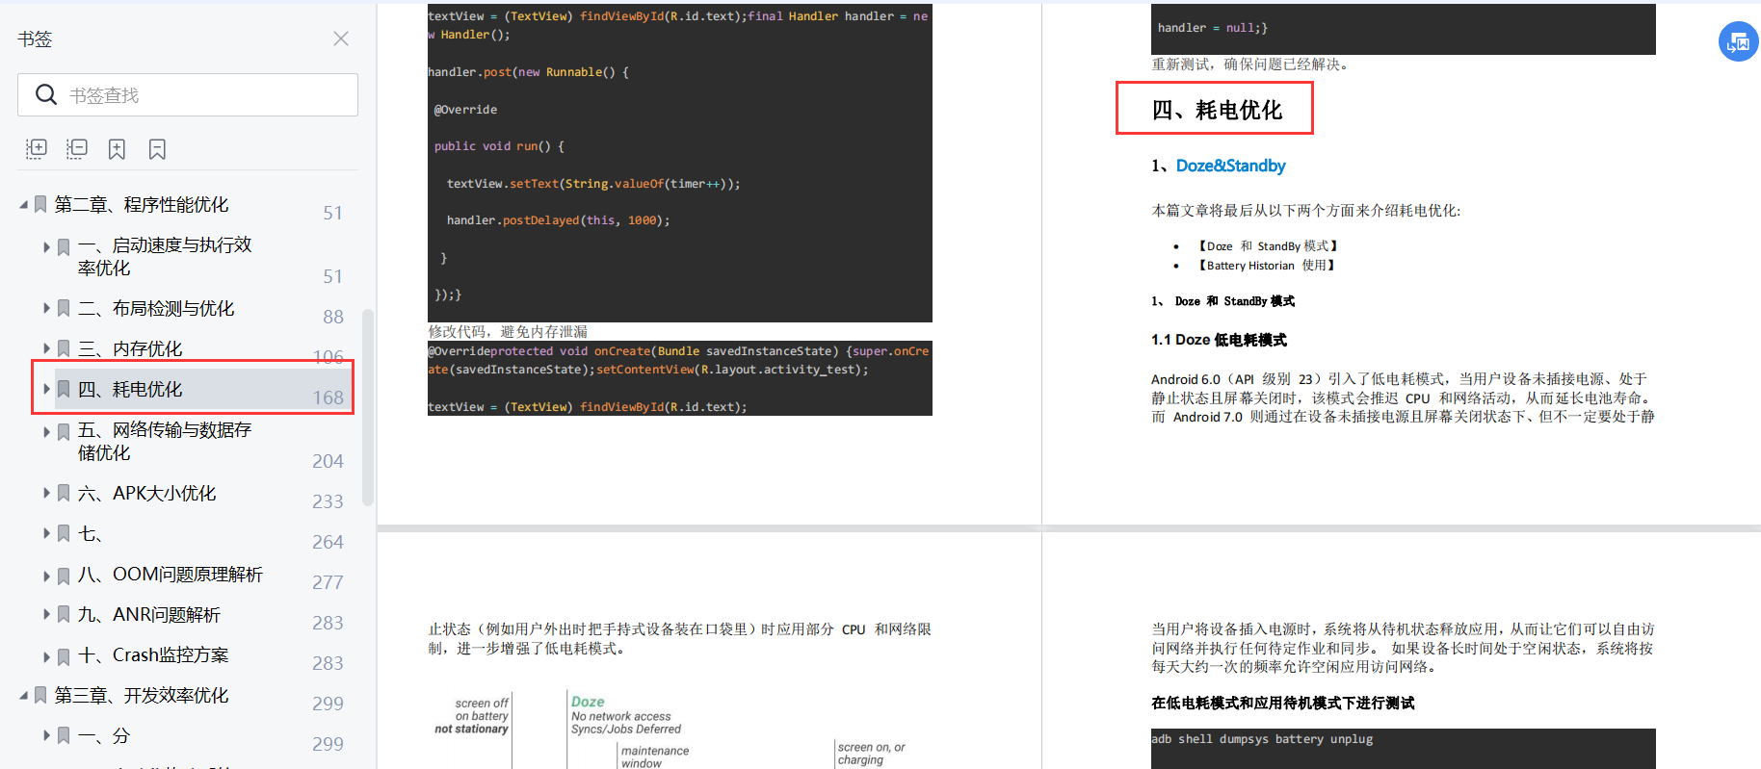The image size is (1761, 769).
Task: Open the floating translate tool button
Action: coord(1739,41)
